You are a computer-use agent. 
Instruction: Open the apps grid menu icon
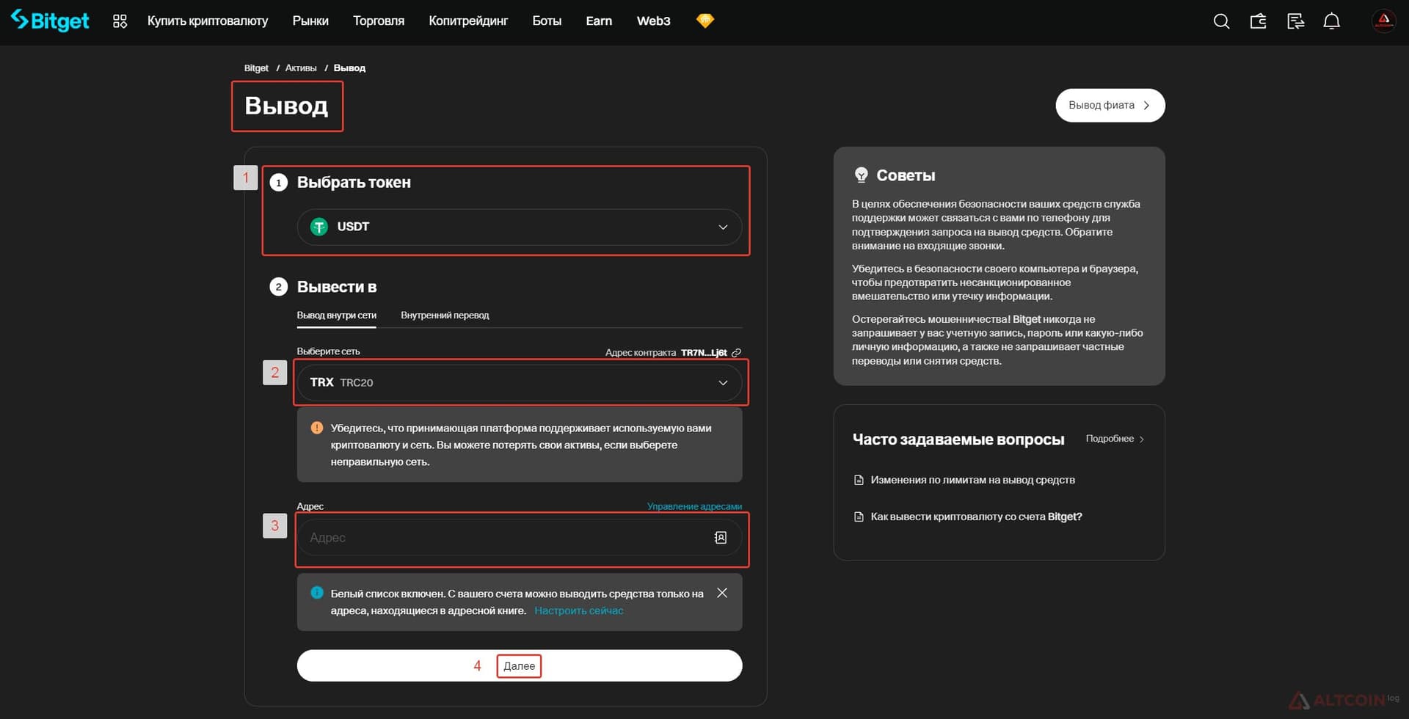[120, 21]
